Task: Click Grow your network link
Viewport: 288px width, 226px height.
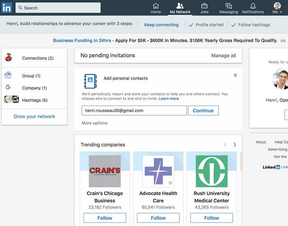Action: [x=34, y=116]
